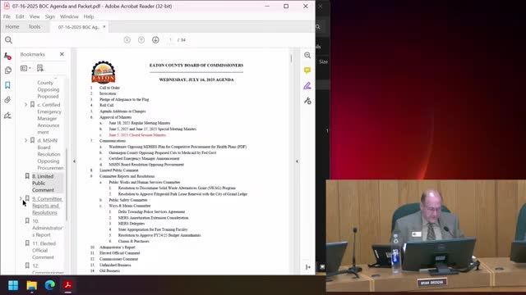This screenshot has width=526, height=295.
Task: Open page thumbnails panel icon
Action: pos(7,70)
